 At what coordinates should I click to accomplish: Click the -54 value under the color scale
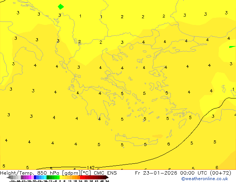[12, 181]
